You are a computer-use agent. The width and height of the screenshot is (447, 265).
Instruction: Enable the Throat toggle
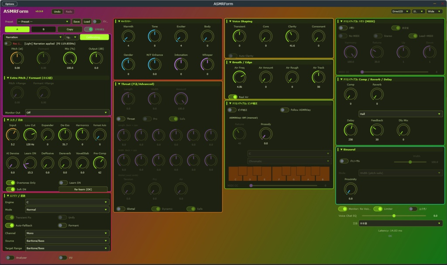(121, 119)
